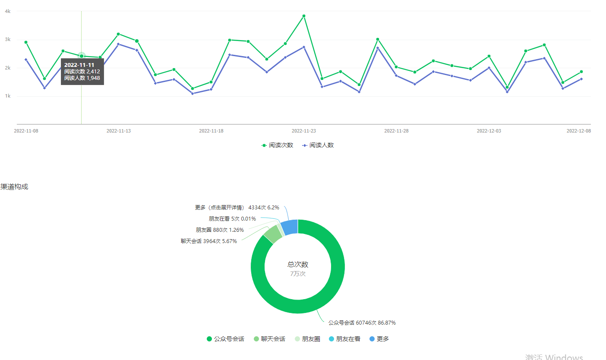Toggle the 阅读次数 line chart legend

tap(277, 145)
